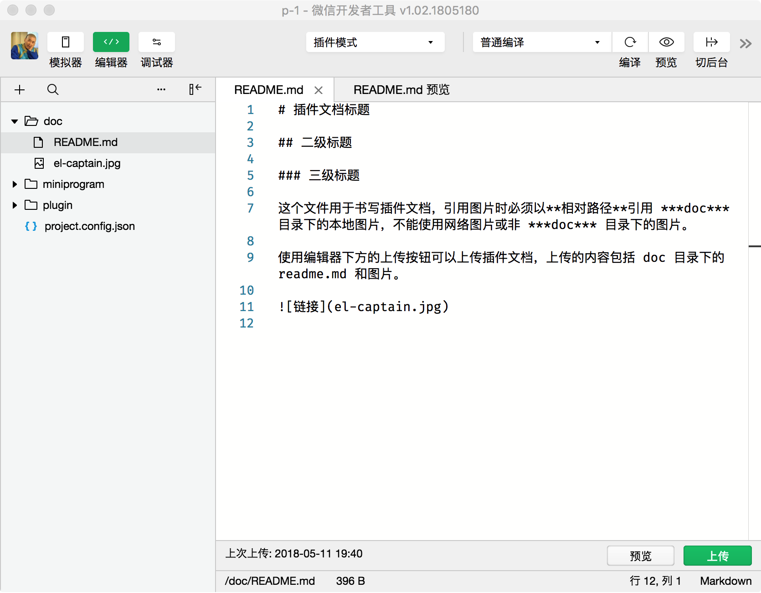
Task: Collapse the doc folder
Action: tap(15, 121)
